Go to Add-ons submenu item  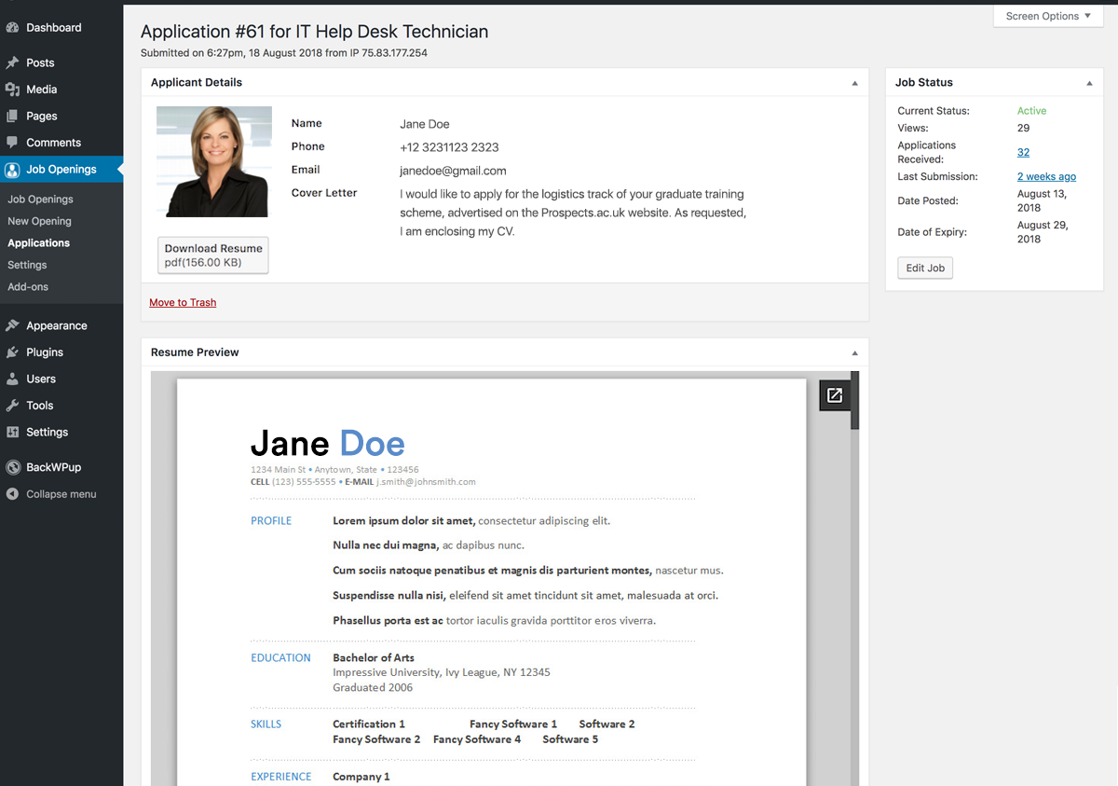click(x=28, y=287)
